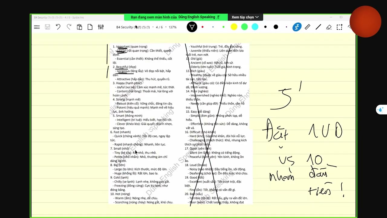Click the screen sharing banner Dũng English Speaking
Screen dimensions: 387x218
pos(176,17)
